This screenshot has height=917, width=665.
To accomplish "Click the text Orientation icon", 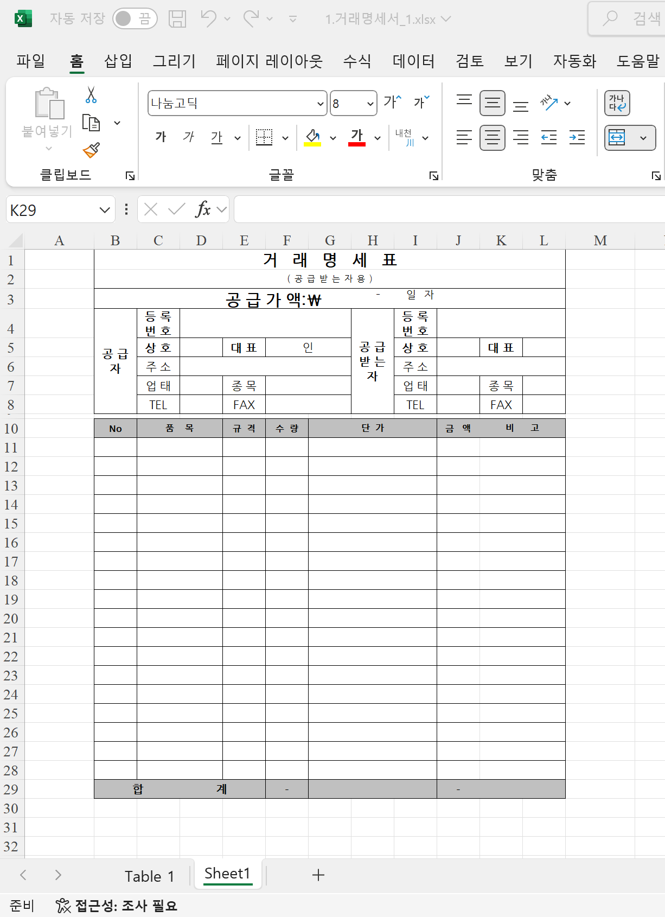I will pos(549,103).
